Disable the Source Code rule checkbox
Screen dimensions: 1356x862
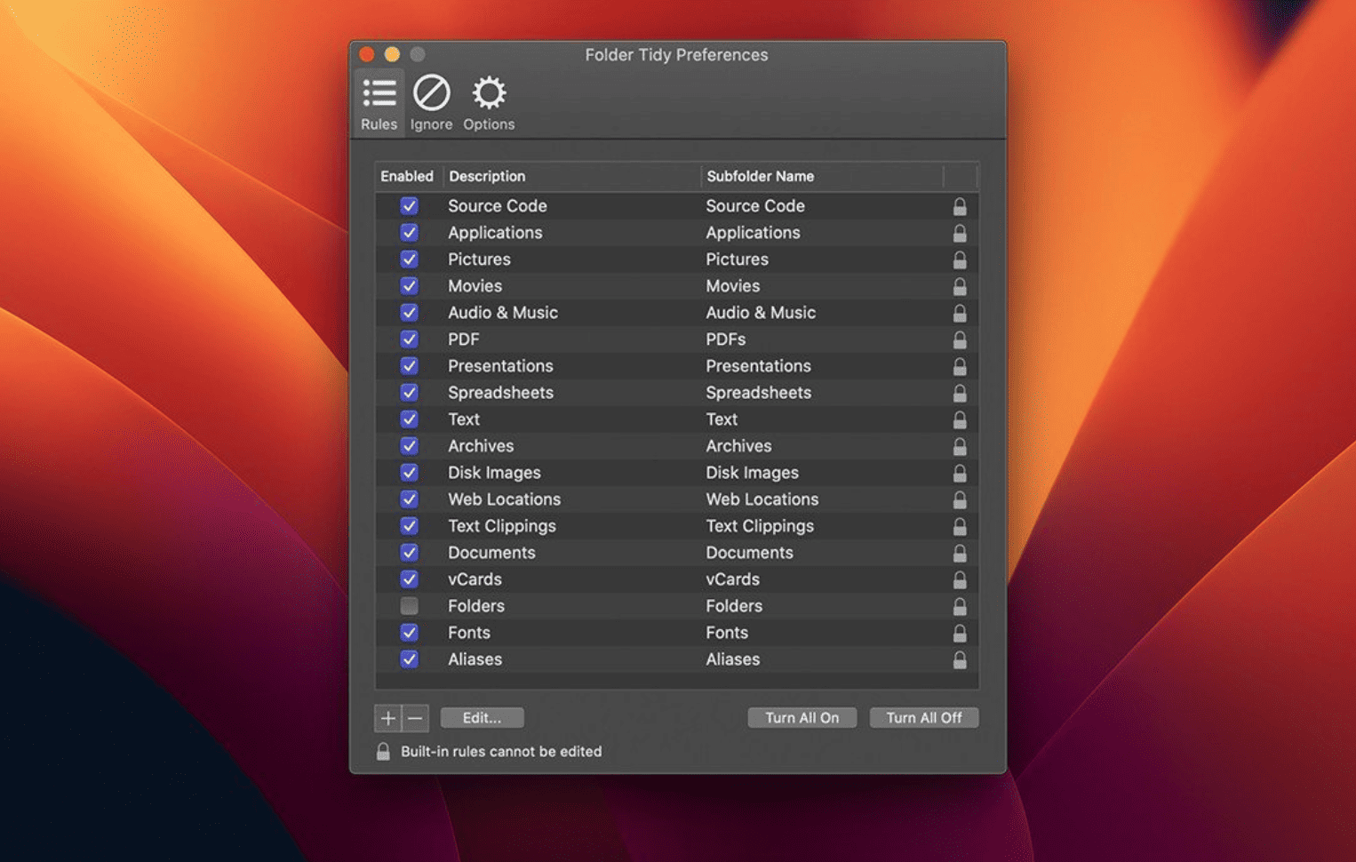[x=409, y=206]
